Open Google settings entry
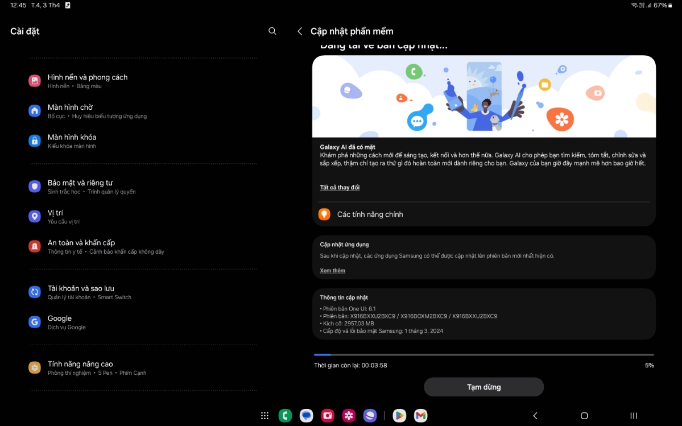The image size is (682, 426). [143, 322]
